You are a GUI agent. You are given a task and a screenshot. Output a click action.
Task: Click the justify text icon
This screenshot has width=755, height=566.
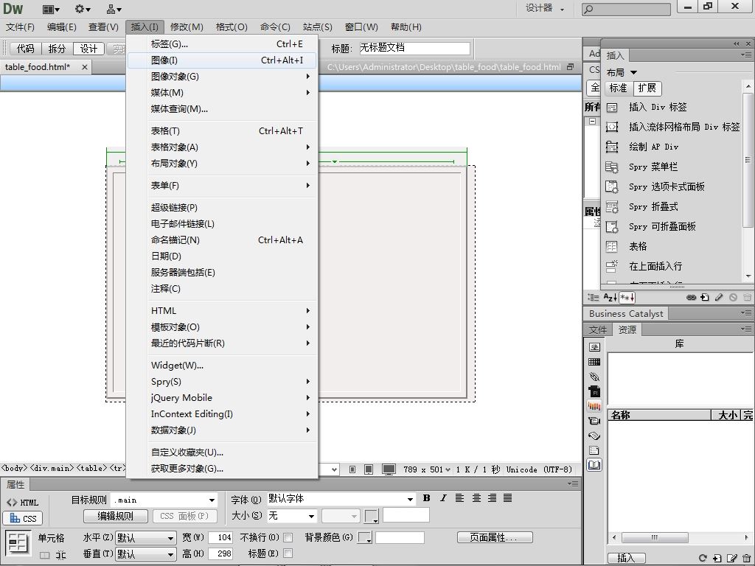507,498
